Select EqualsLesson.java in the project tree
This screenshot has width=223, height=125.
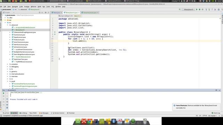pos(20,37)
